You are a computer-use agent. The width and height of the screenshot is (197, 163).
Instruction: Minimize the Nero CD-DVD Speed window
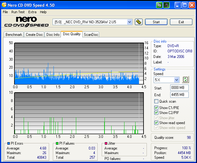[178, 5]
